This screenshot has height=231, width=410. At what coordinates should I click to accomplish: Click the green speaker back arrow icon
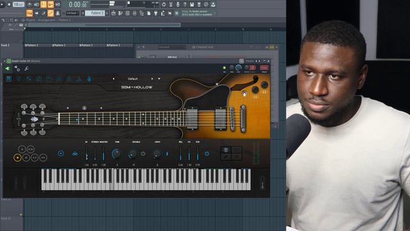(8, 69)
